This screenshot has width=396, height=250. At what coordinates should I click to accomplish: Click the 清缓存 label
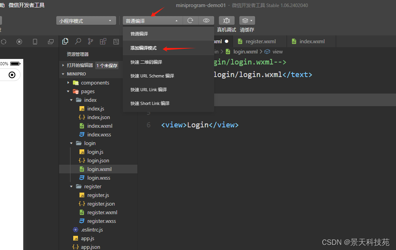pos(247,30)
